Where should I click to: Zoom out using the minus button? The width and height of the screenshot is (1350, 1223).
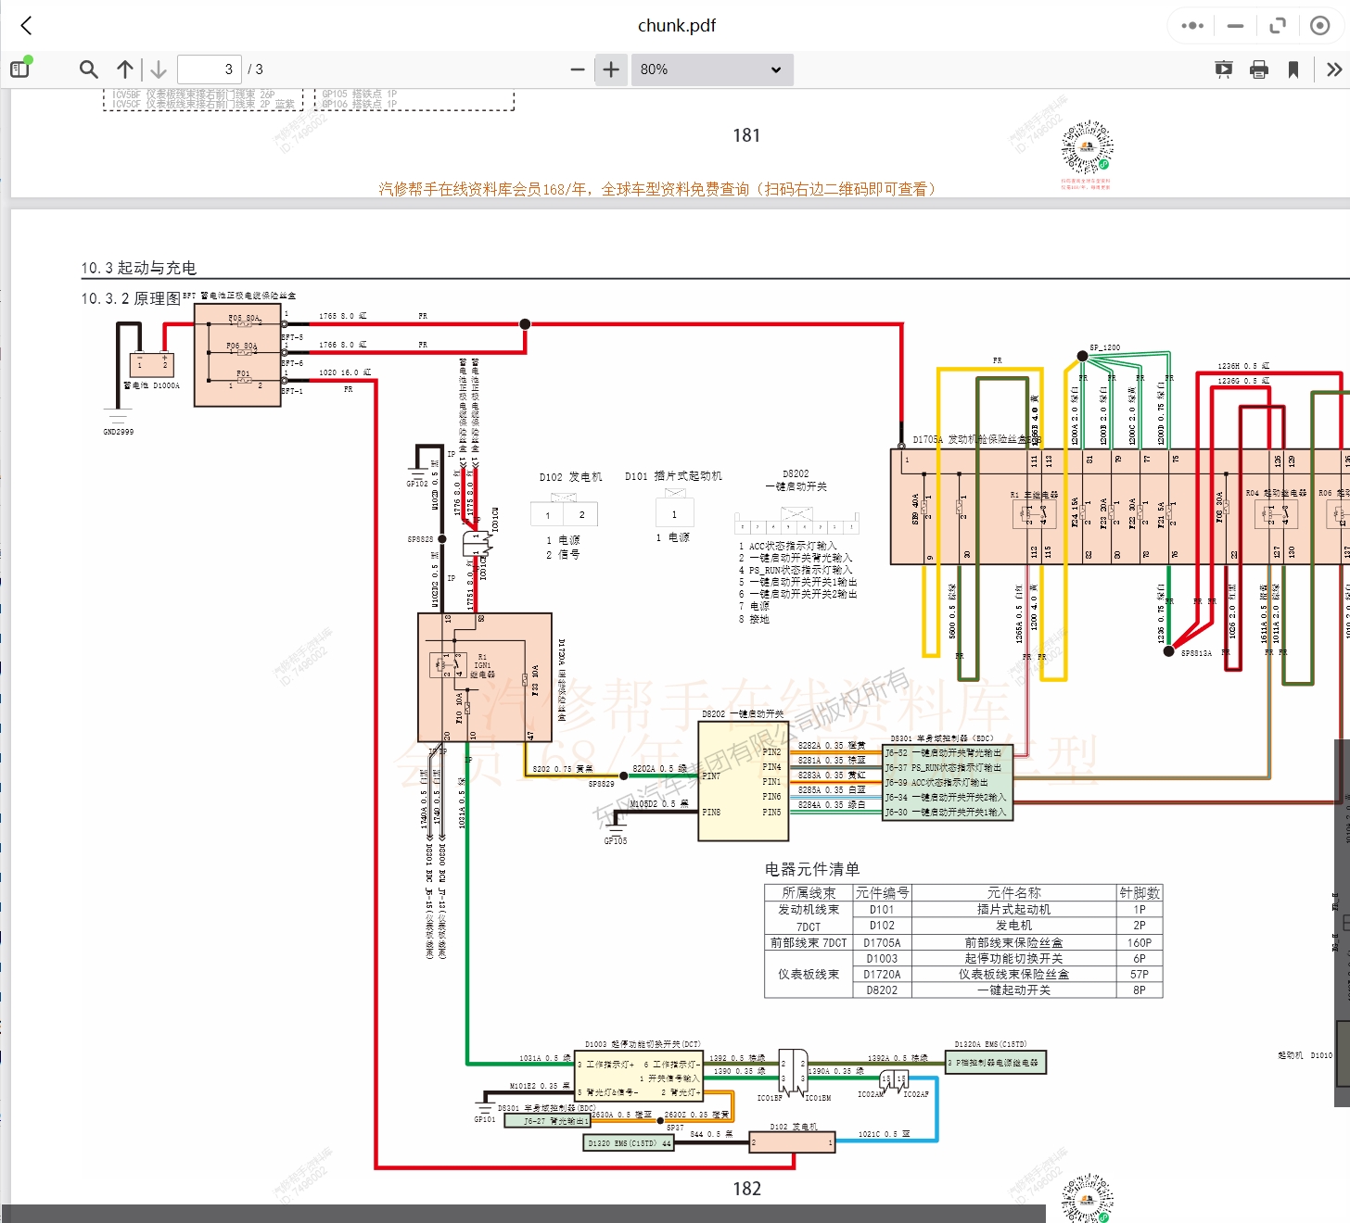coord(577,69)
